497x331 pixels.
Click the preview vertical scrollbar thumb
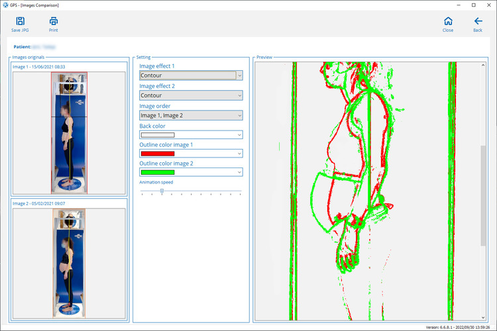[483, 195]
